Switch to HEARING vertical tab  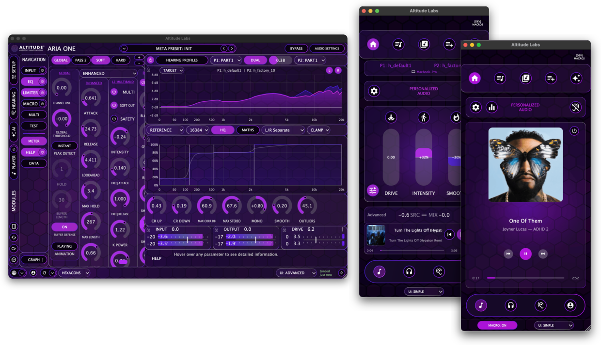point(14,103)
